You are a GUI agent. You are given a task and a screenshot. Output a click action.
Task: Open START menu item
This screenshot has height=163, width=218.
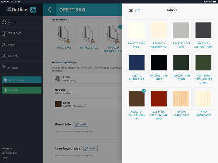pos(22,22)
